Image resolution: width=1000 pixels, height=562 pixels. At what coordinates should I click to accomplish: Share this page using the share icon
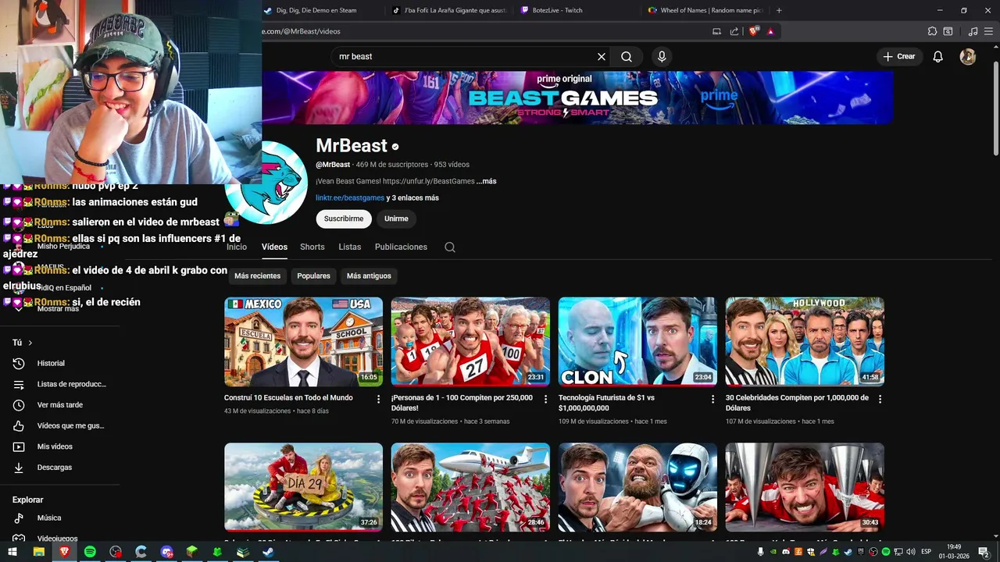pos(734,31)
